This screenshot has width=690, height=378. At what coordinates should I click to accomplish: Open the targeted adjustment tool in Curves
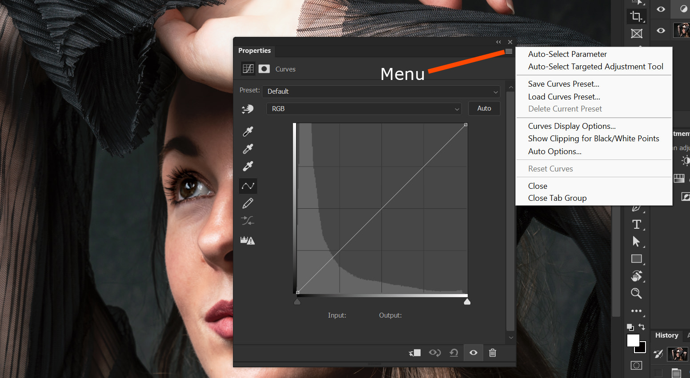coord(248,109)
